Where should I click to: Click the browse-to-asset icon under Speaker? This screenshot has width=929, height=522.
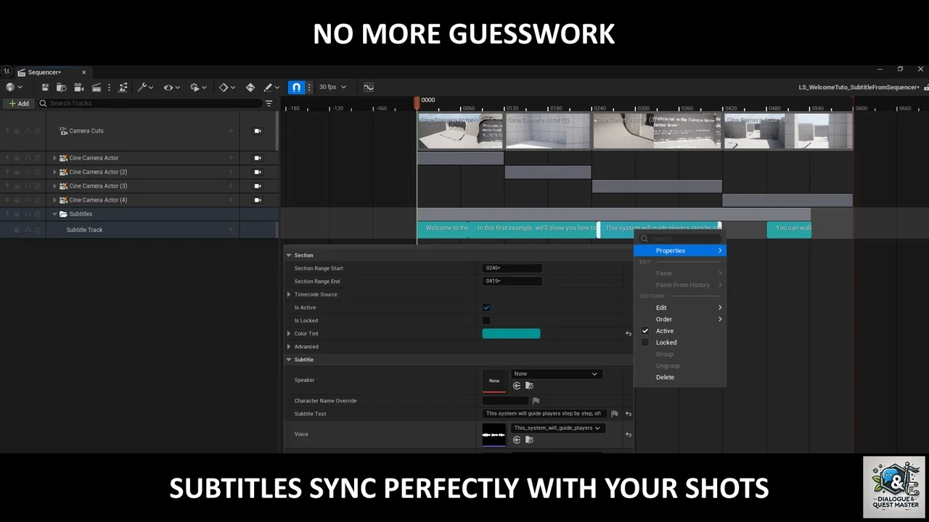pos(529,386)
